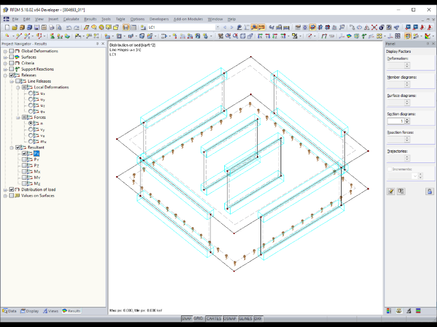Check the Mz resultant checkbox
This screenshot has width=437, height=327.
point(24,184)
